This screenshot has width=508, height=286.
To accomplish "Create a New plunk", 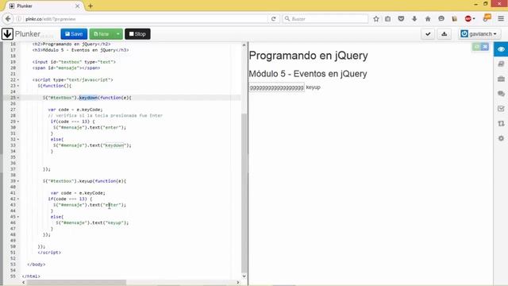I will [102, 34].
